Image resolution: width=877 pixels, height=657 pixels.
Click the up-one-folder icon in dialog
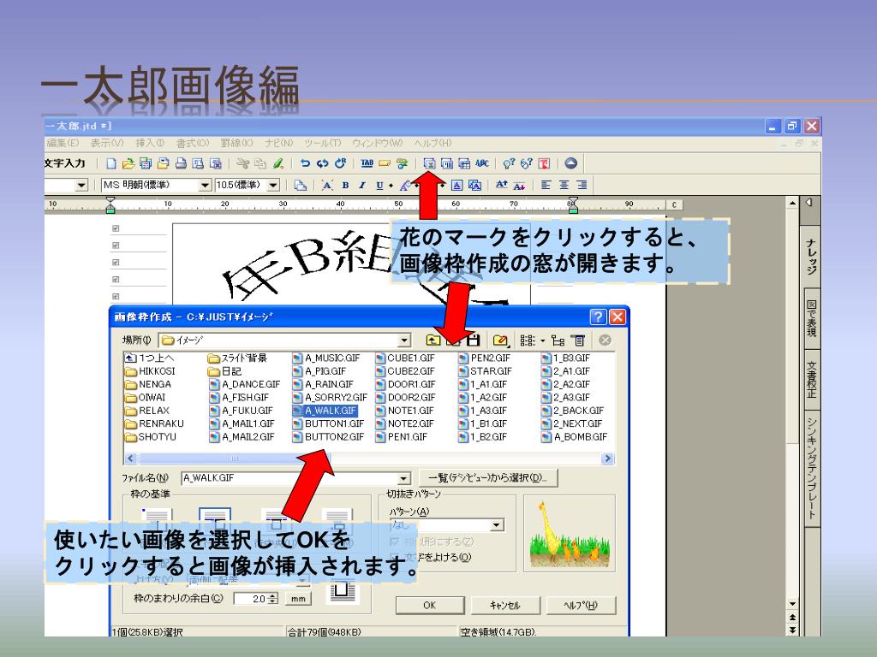tap(433, 340)
